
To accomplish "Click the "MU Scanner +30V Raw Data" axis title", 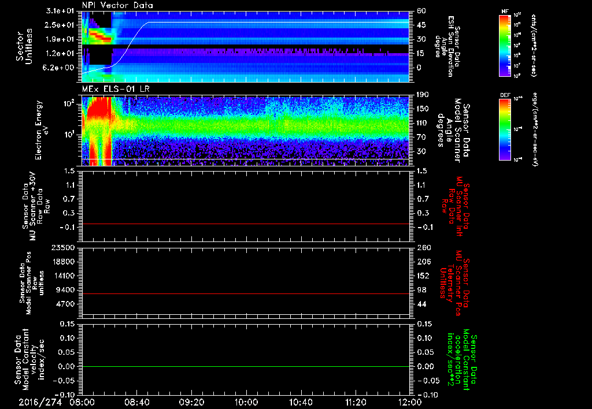I will pos(35,207).
